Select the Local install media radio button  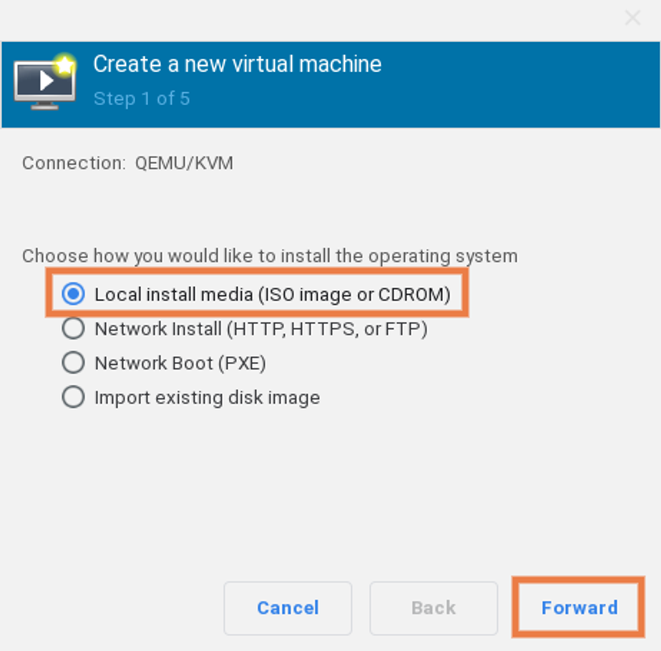coord(74,293)
